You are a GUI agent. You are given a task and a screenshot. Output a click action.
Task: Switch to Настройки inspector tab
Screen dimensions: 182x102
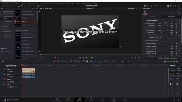(x=171, y=17)
